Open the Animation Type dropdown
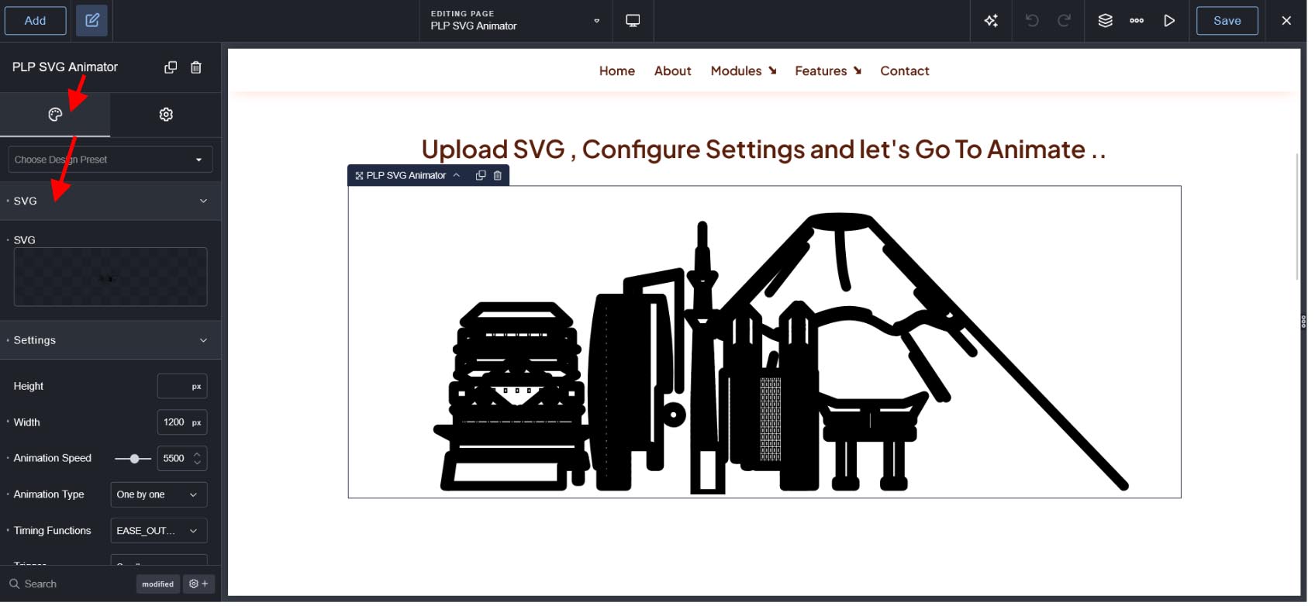1315x606 pixels. pos(158,494)
